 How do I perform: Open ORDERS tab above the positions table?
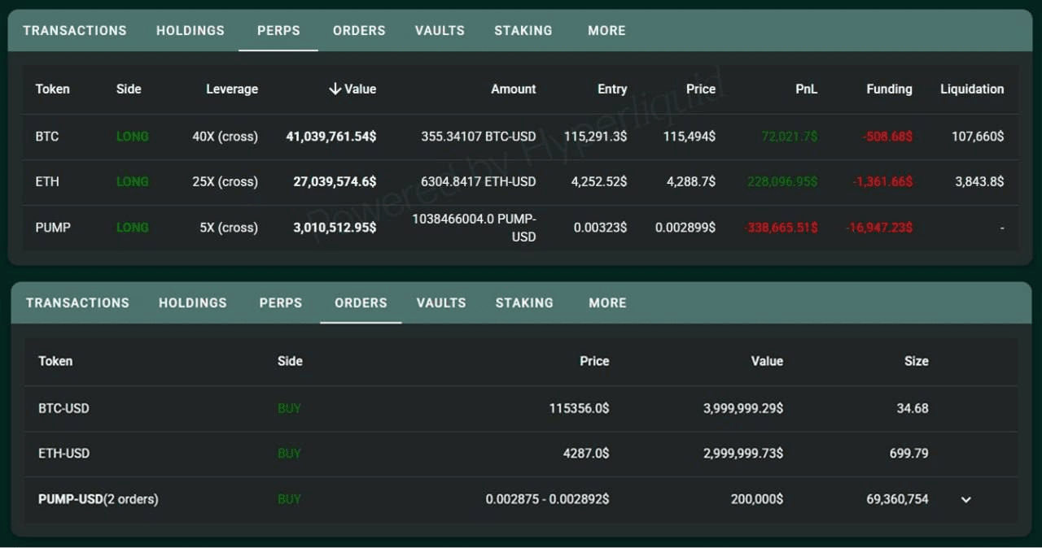pos(359,31)
